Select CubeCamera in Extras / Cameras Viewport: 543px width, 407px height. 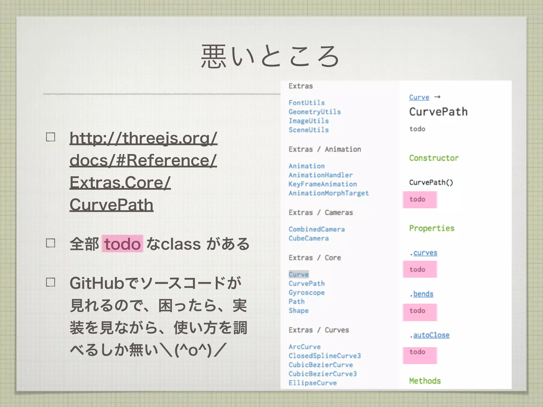pos(309,238)
